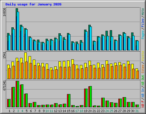Viewport: 146px width, 114px height.
Task: Click the day 25 dark green hits bar
Action: coord(111,33)
